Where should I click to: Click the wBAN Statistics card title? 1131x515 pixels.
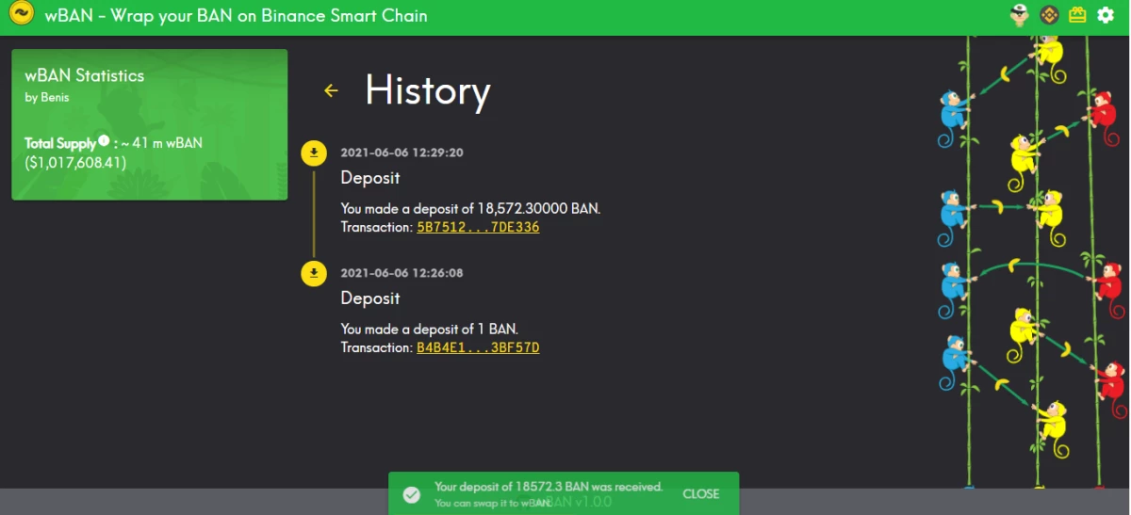(85, 76)
